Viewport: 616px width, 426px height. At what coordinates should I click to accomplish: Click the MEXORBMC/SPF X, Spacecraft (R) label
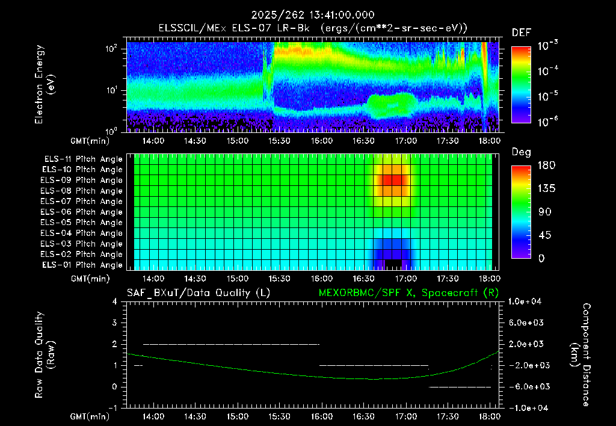coord(408,293)
